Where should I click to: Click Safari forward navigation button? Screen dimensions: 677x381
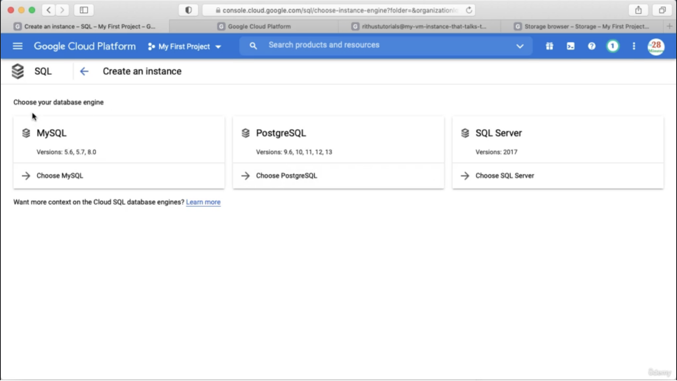[x=62, y=10]
